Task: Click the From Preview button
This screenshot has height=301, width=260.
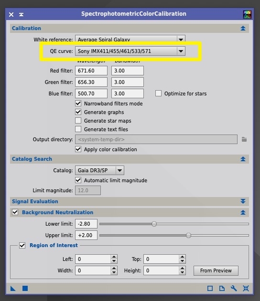Action: coord(216,270)
